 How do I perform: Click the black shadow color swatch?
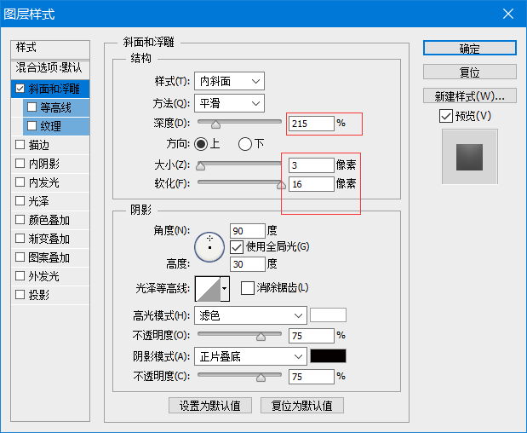coord(328,356)
